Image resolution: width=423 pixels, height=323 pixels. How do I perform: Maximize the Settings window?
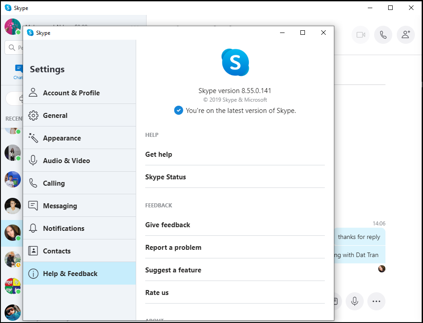pyautogui.click(x=303, y=33)
